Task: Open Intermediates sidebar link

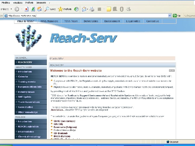Action: click(x=31, y=132)
